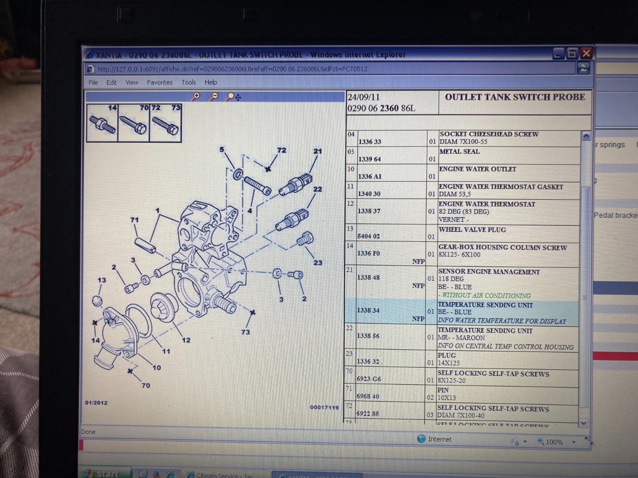Select the screw 72 73 thumbnail
The image size is (638, 478).
click(x=165, y=123)
